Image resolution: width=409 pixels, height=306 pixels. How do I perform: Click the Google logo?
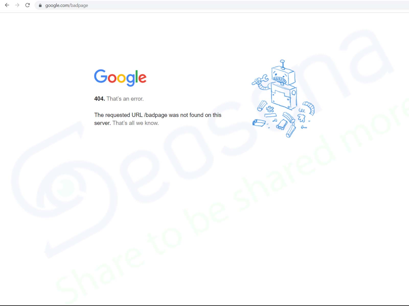coord(120,78)
